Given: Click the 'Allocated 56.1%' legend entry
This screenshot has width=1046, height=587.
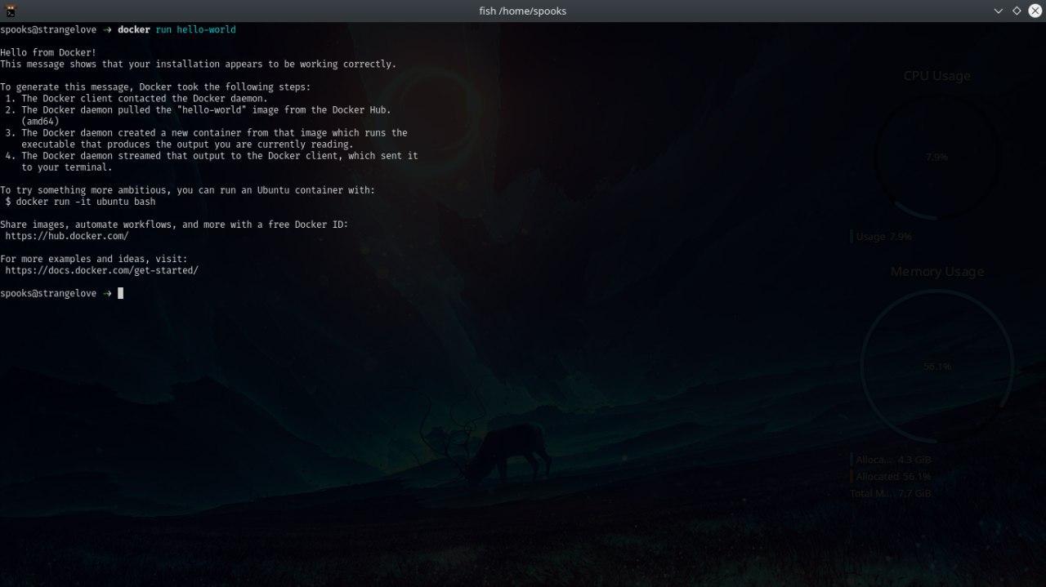Looking at the screenshot, I should point(892,477).
